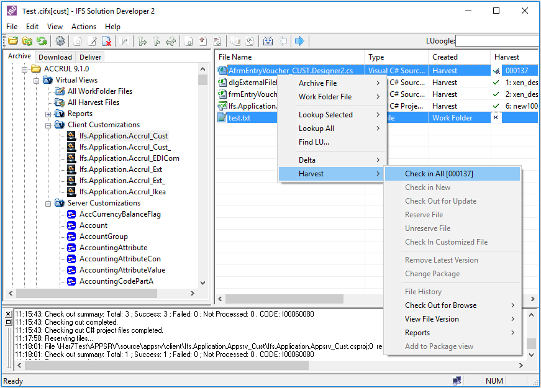Screen dimensions: 541x388
Task: Click the test.txt file icon
Action: pos(222,118)
